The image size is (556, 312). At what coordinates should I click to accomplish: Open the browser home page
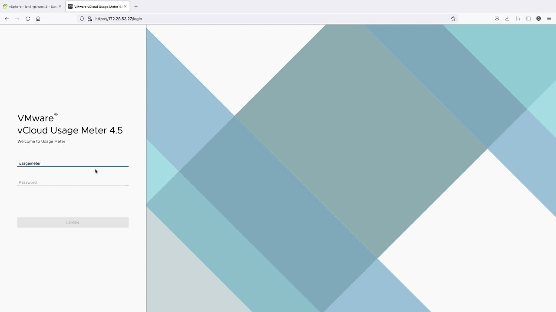[38, 19]
